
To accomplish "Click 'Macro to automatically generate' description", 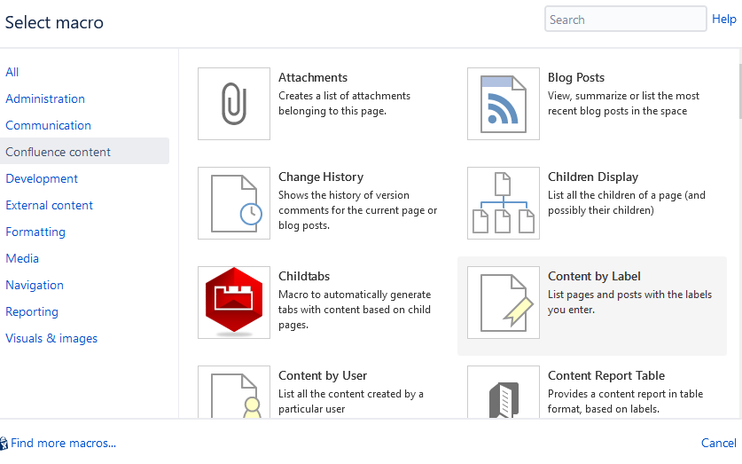I will click(x=355, y=310).
